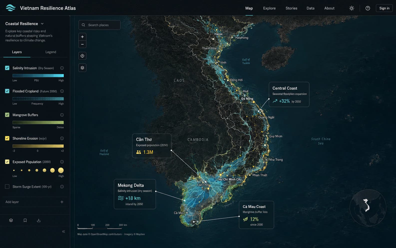Click into the Search places field
Image resolution: width=396 pixels, height=248 pixels.
(x=99, y=25)
